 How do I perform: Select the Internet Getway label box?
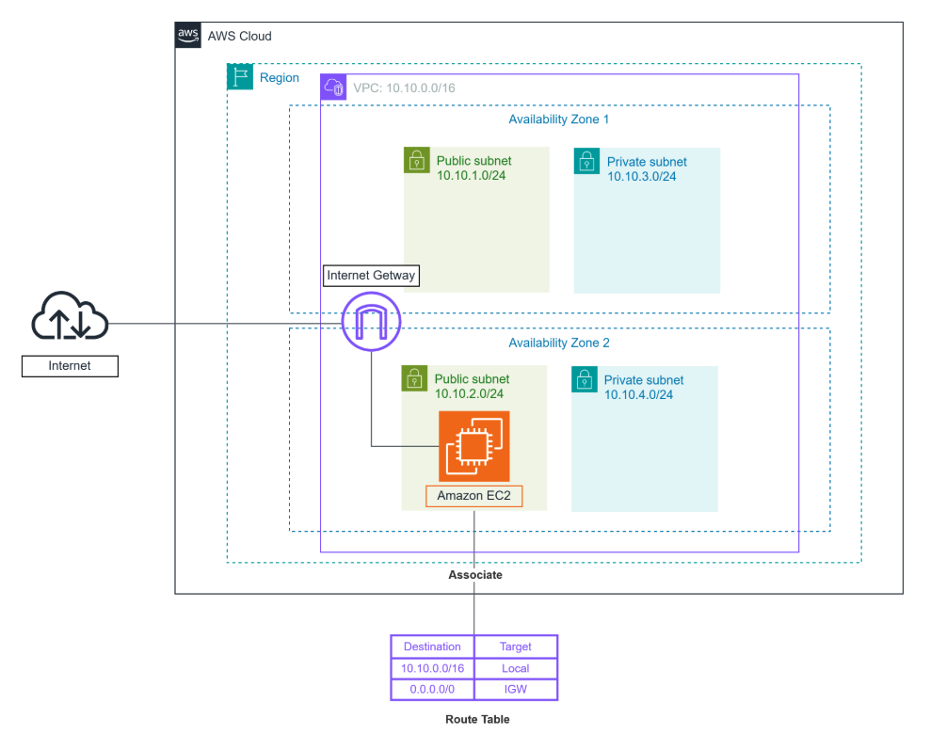pos(371,276)
